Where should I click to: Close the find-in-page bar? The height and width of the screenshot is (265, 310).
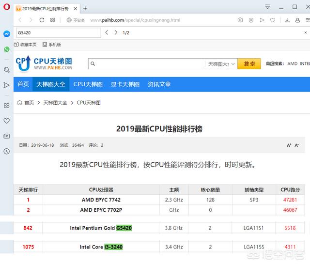306,32
